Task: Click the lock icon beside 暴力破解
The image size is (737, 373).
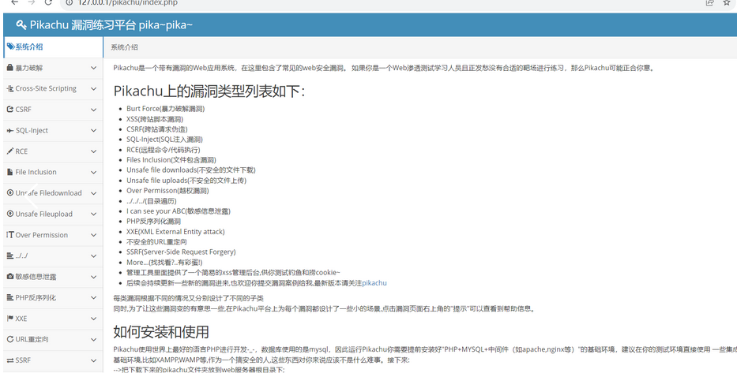Action: [x=9, y=68]
